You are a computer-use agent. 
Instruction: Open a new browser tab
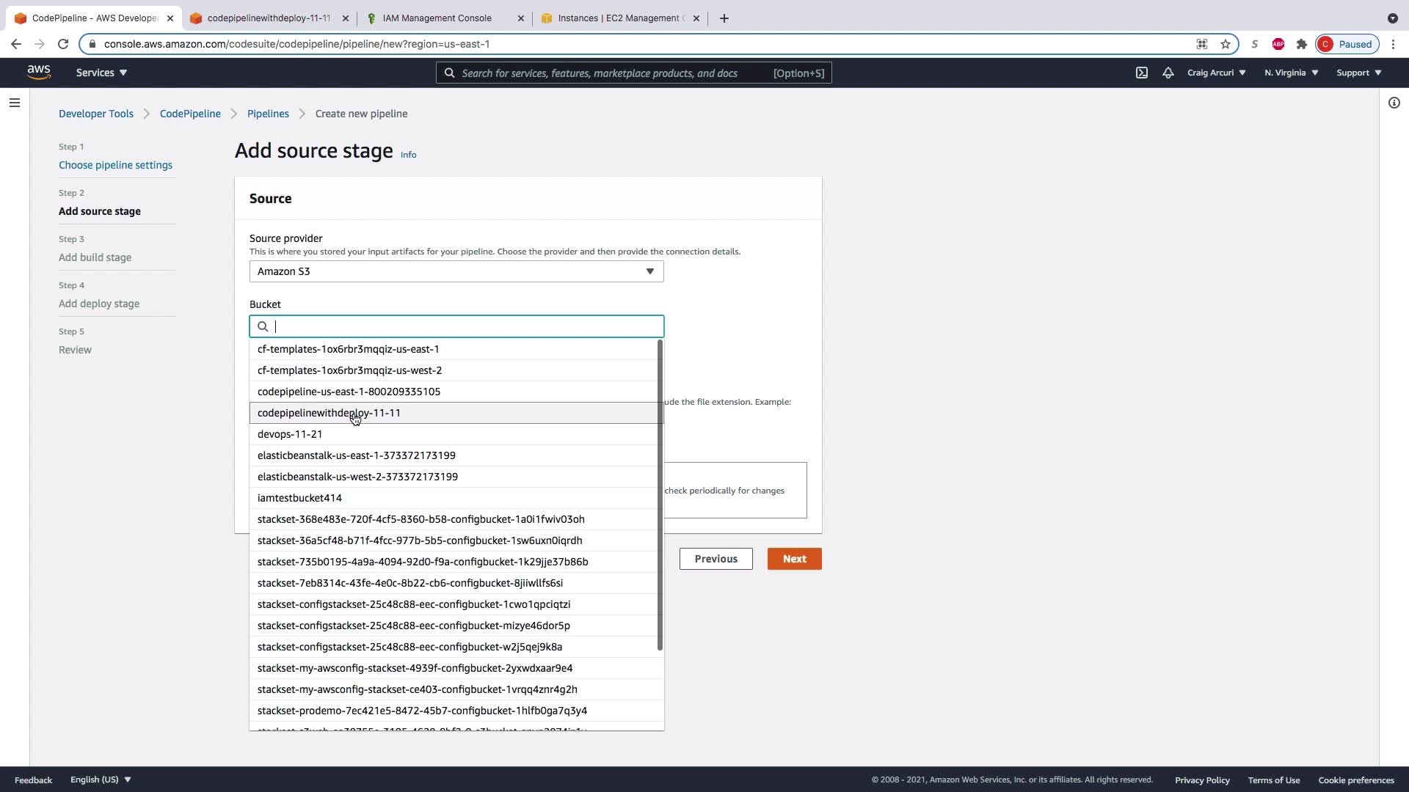click(x=724, y=18)
